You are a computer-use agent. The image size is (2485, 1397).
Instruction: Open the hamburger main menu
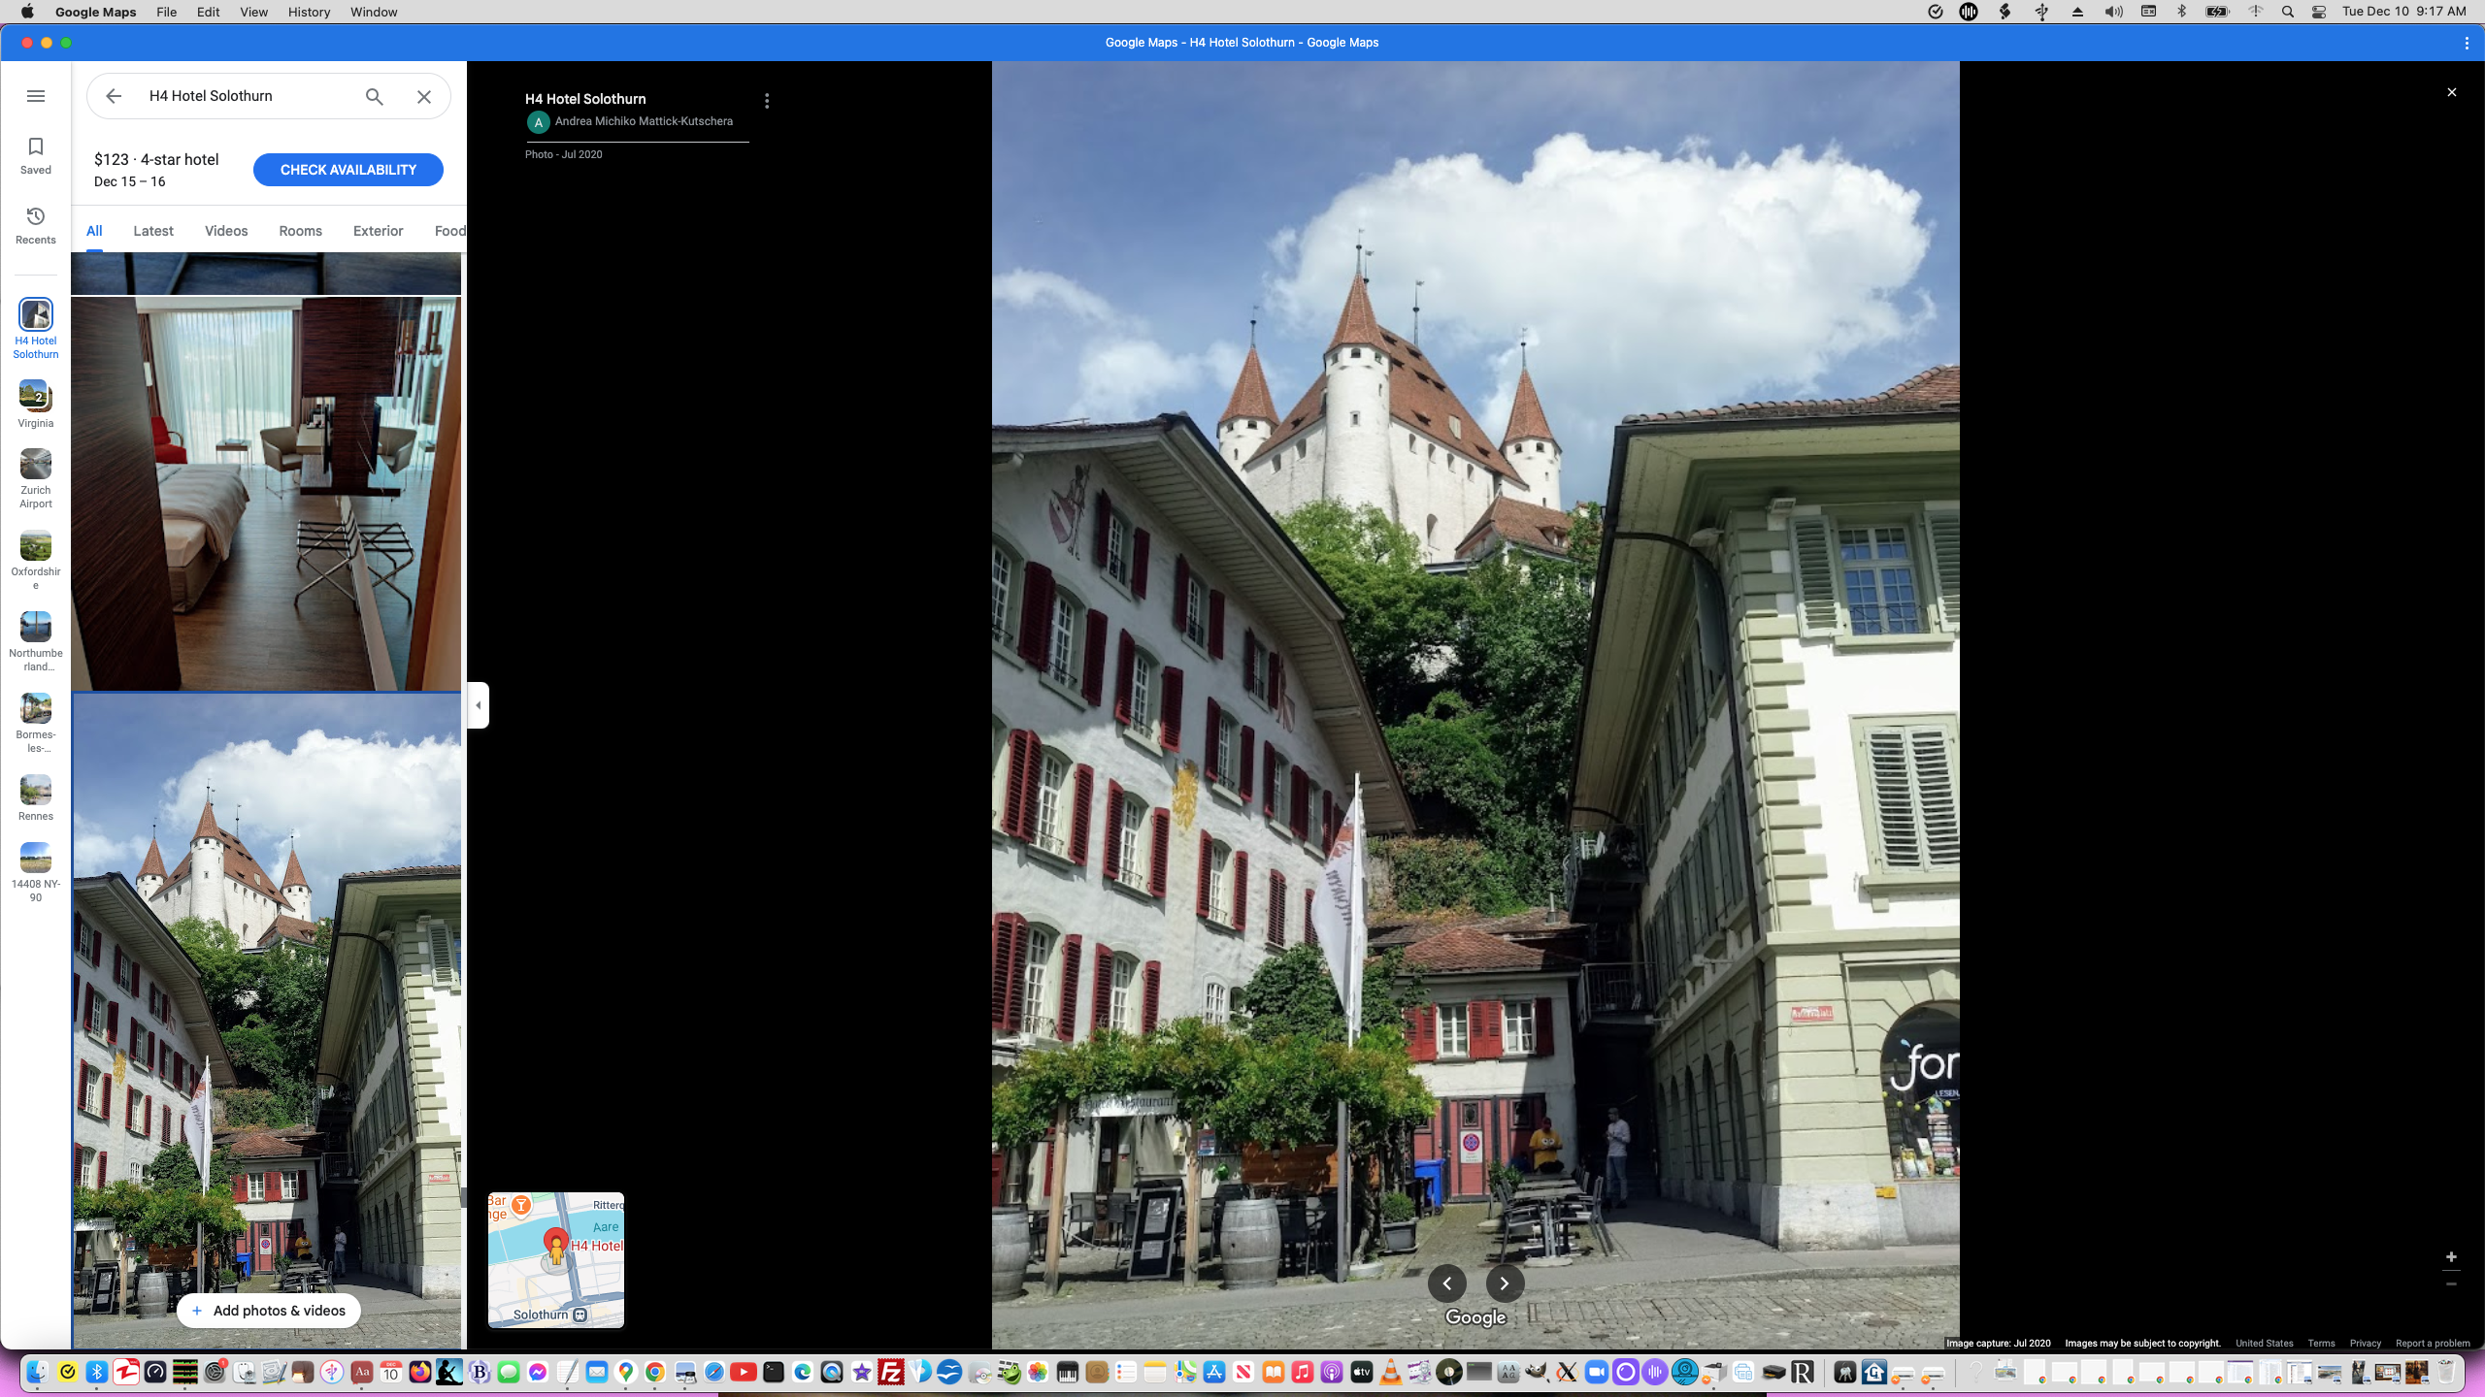pos(36,96)
